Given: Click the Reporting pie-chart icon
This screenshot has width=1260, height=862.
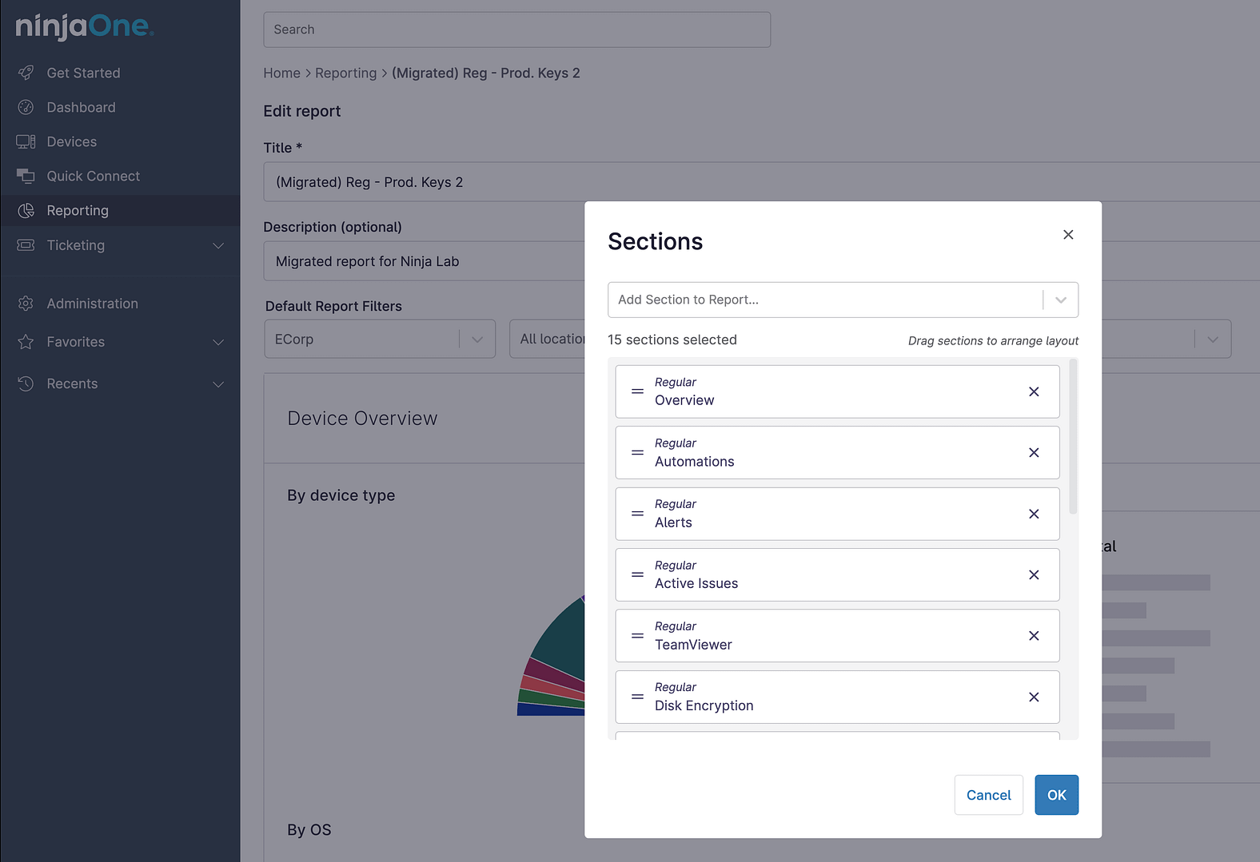Looking at the screenshot, I should (x=26, y=210).
